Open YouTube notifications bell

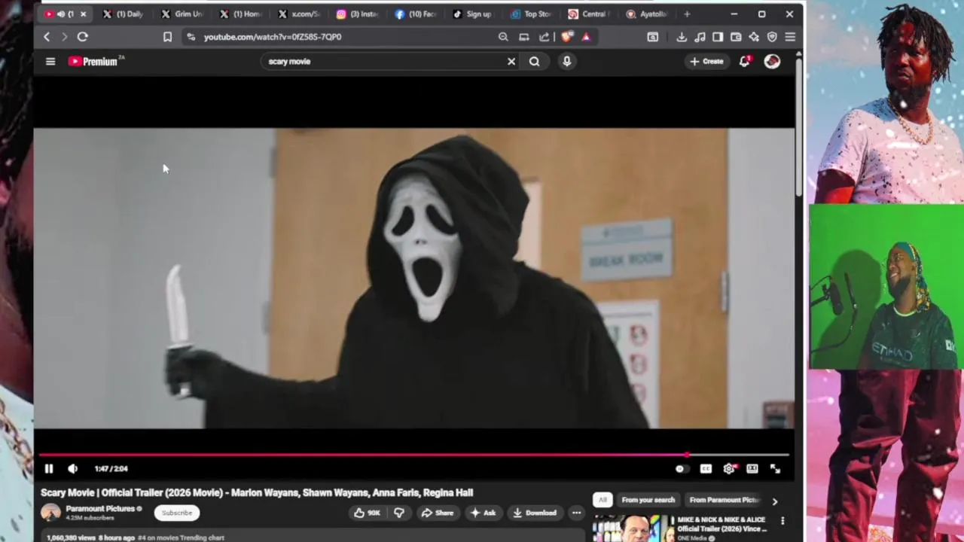[x=744, y=62]
